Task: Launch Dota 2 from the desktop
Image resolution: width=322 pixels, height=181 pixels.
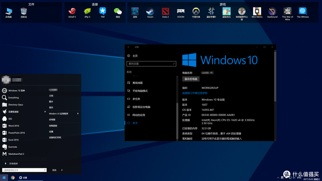Action: tap(165, 13)
